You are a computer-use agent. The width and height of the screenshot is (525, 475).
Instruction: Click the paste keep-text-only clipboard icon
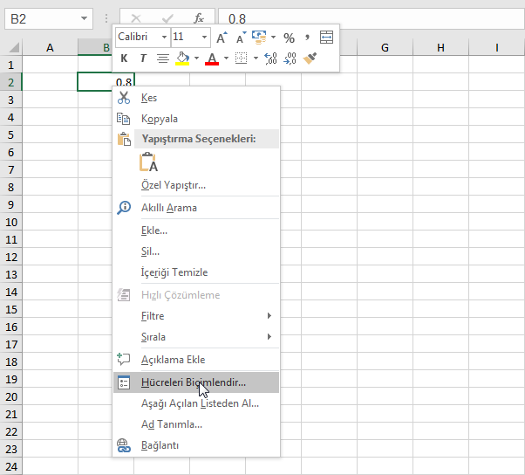coord(148,162)
